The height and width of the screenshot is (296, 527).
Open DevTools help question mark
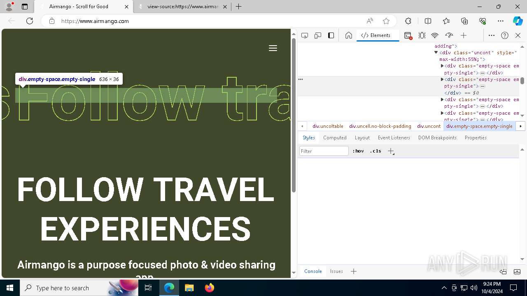pos(505,35)
